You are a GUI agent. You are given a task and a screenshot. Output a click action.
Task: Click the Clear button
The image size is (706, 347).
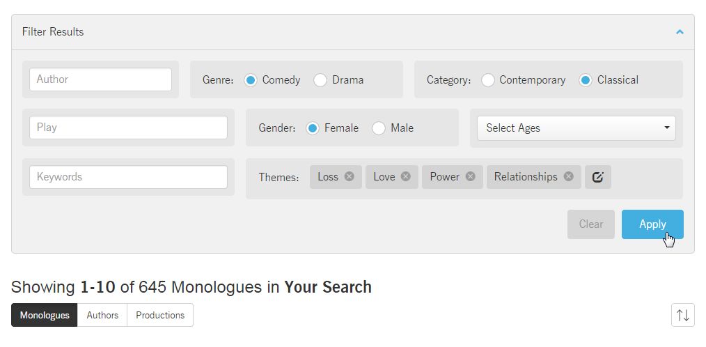pos(590,224)
